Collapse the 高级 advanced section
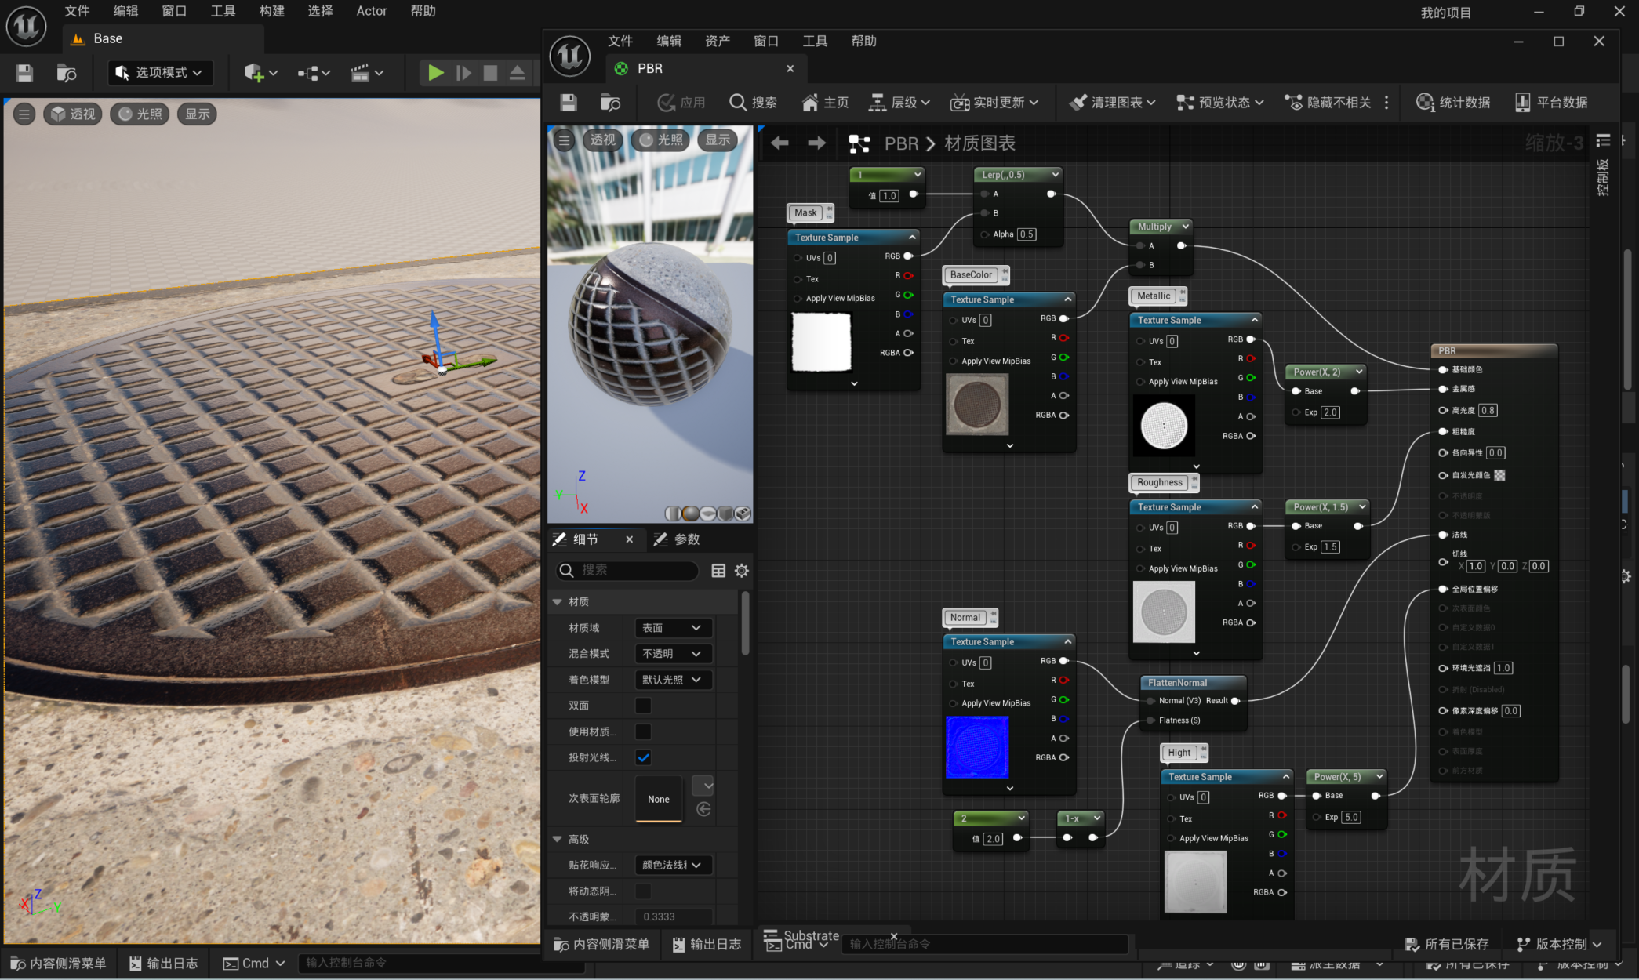Viewport: 1639px width, 980px height. click(x=558, y=839)
